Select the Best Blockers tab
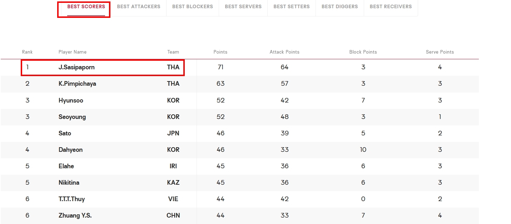 coord(193,7)
